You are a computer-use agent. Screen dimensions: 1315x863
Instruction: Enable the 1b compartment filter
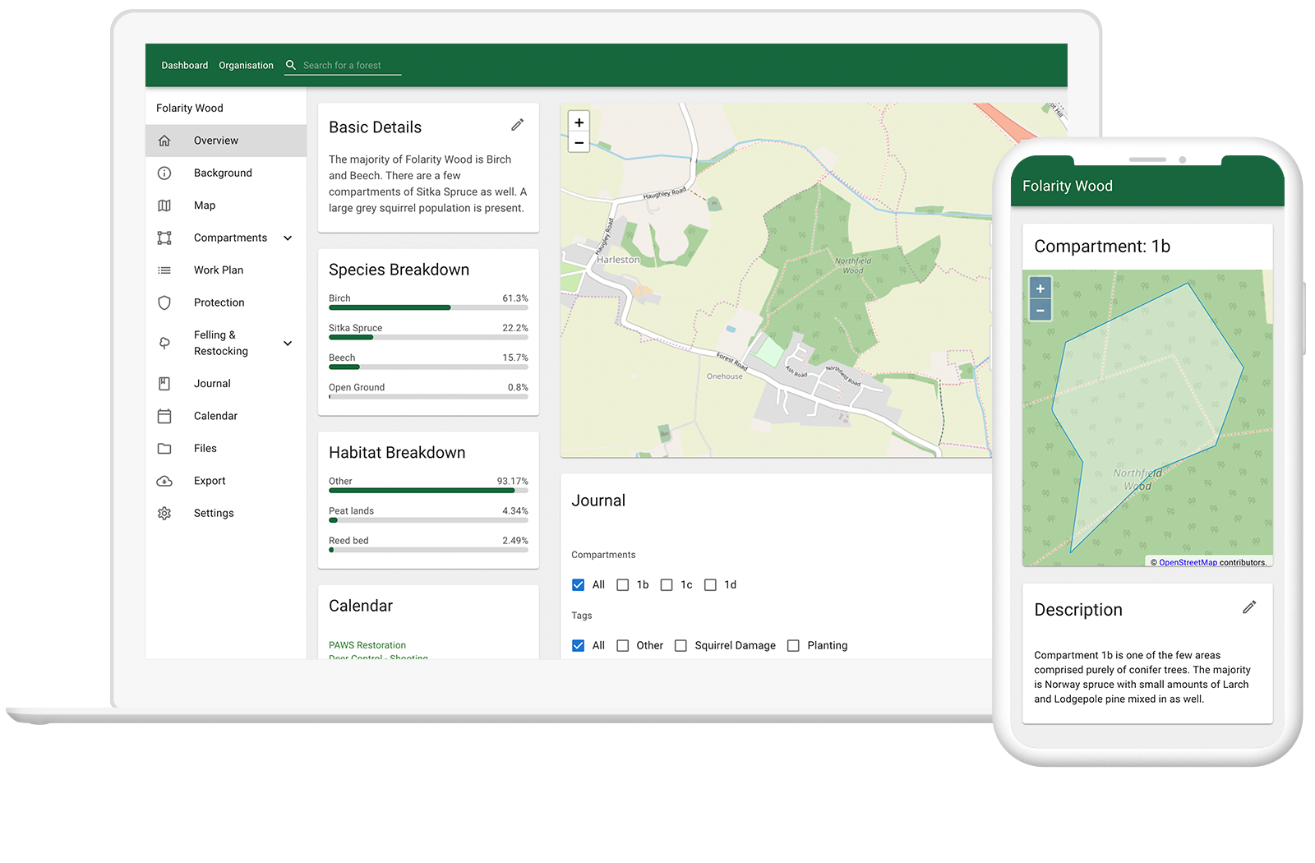(622, 584)
